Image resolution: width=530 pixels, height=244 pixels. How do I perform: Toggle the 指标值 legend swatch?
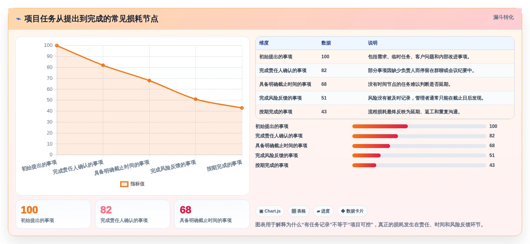(x=124, y=184)
